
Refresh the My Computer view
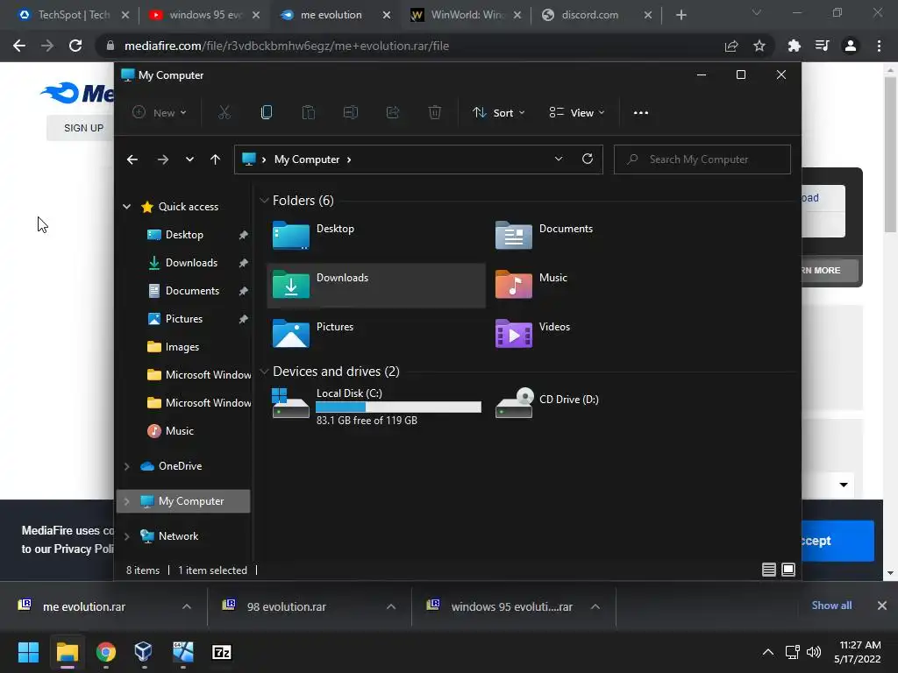pos(587,159)
